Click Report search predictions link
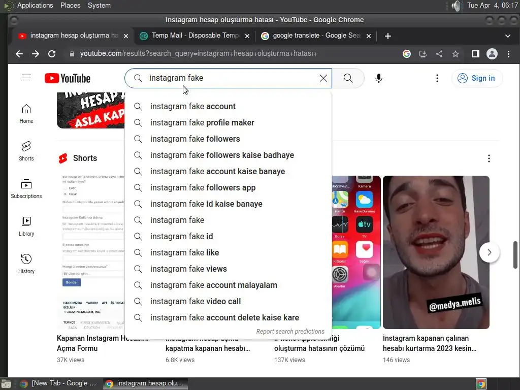 point(290,331)
